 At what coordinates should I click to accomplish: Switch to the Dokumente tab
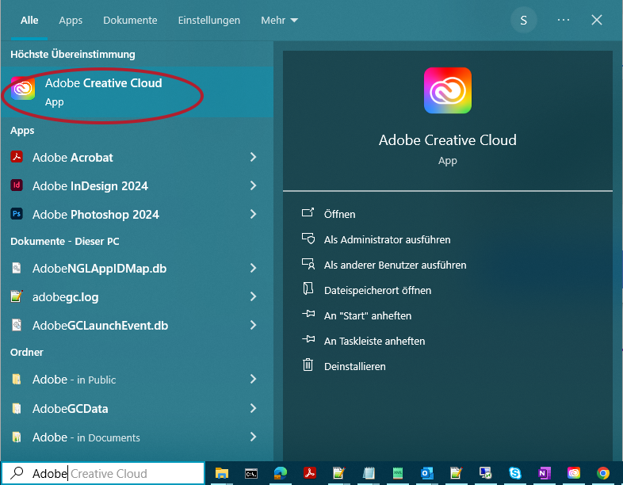coord(130,21)
